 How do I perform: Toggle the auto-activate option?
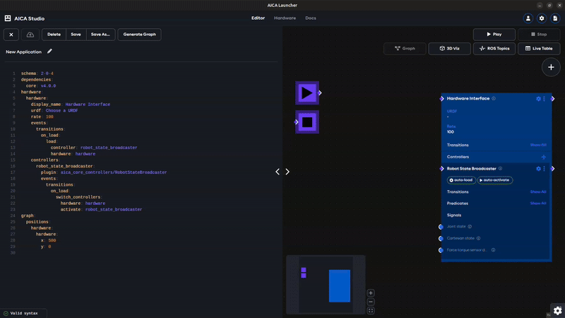click(495, 180)
